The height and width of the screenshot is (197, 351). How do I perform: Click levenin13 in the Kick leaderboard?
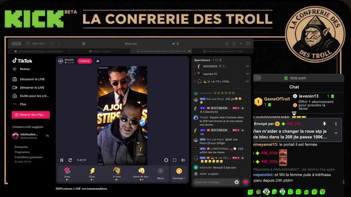[x=309, y=96]
